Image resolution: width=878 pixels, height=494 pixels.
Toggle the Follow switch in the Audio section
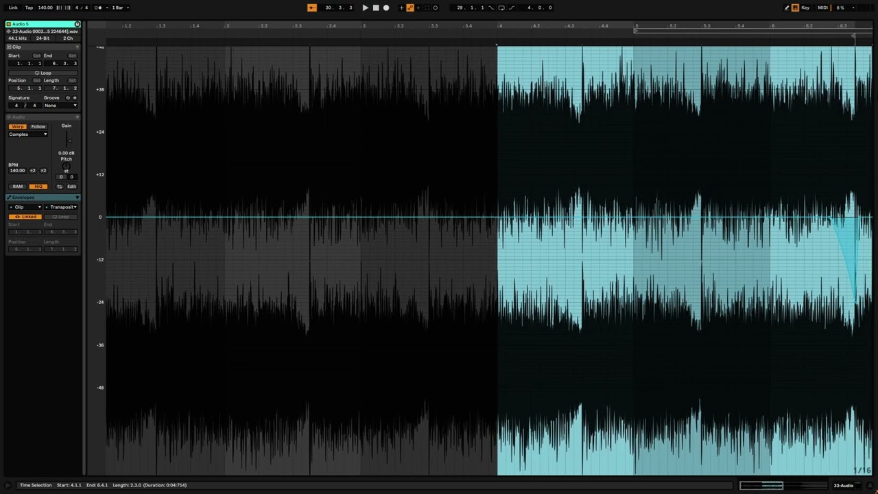[x=38, y=127]
